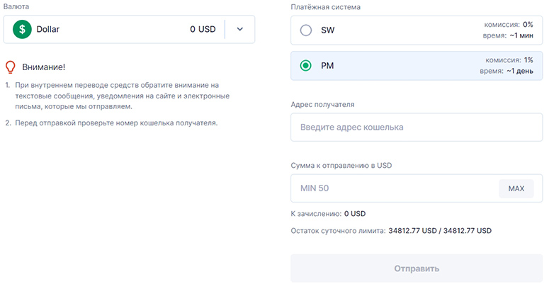Focus the recipient wallet address field
This screenshot has width=549, height=289.
[x=417, y=127]
